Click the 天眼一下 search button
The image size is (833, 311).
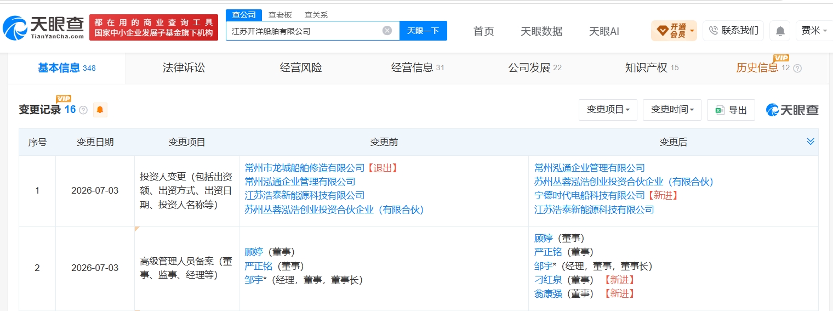[423, 31]
